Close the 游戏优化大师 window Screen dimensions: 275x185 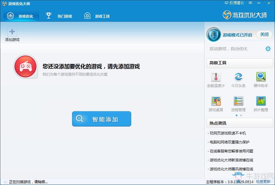[269, 3]
